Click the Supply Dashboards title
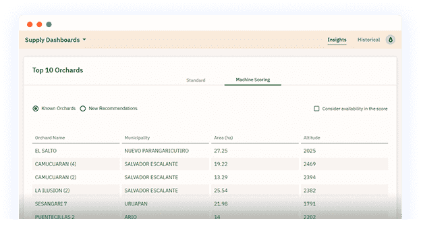 pos(53,40)
